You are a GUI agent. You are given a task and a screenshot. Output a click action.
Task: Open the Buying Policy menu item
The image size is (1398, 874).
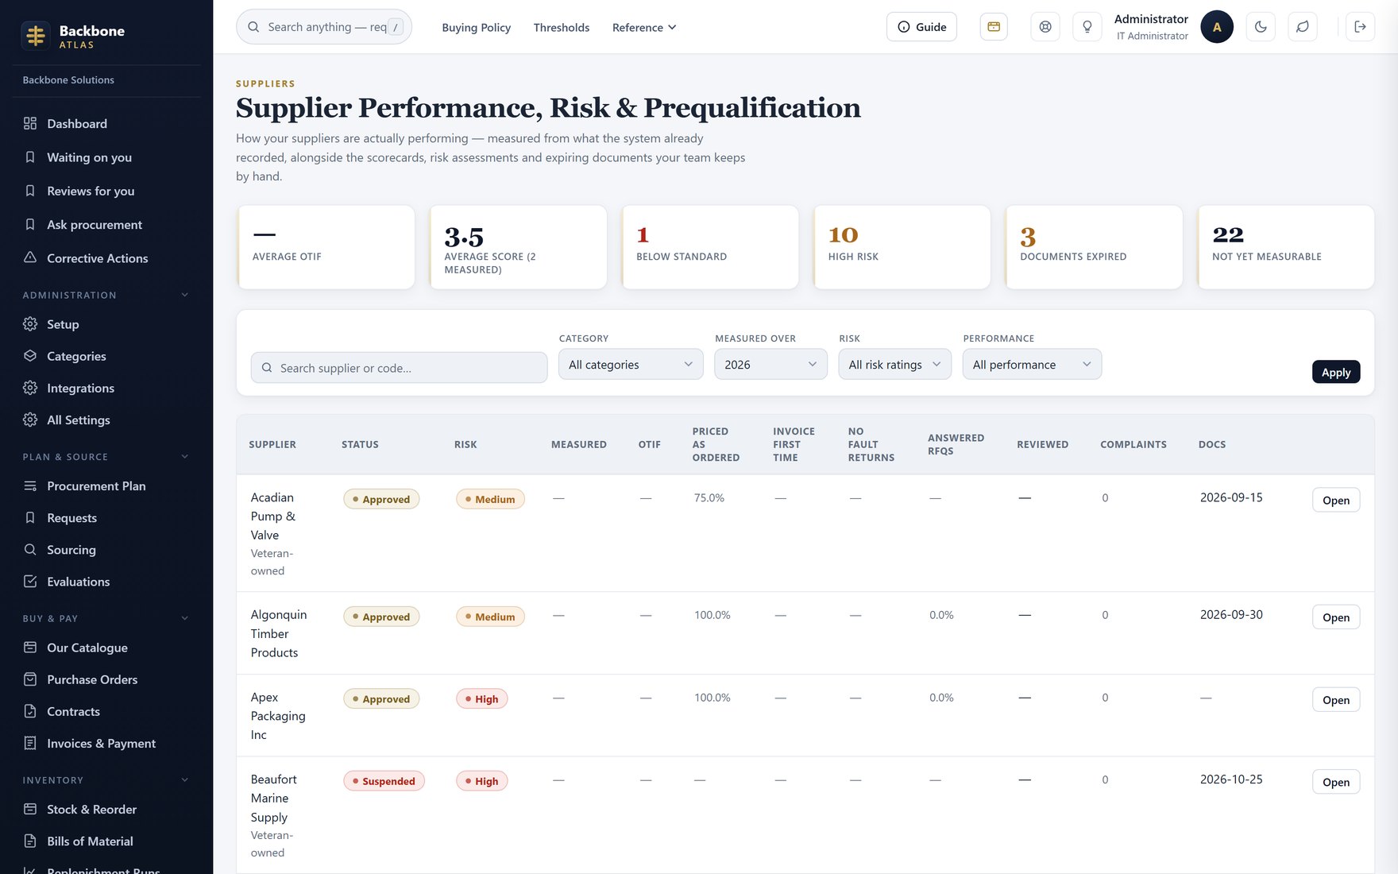(x=477, y=27)
